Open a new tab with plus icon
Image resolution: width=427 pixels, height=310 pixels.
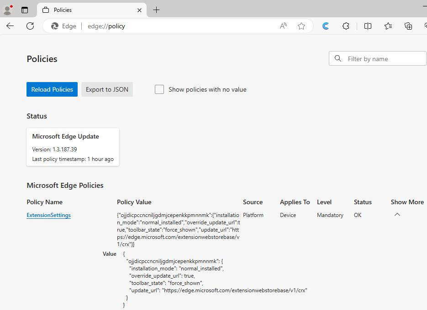(x=156, y=10)
